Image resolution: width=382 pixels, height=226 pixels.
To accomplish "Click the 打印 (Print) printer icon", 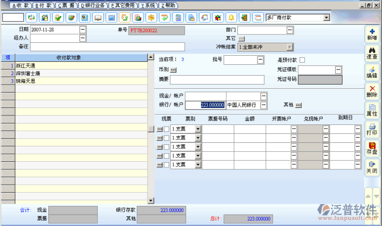I will tap(372, 129).
